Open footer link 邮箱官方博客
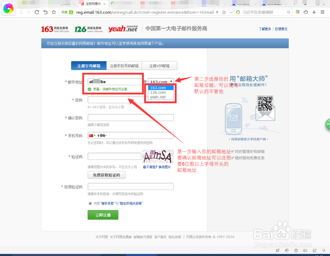Viewport: 330px width, 256px height. (143, 237)
